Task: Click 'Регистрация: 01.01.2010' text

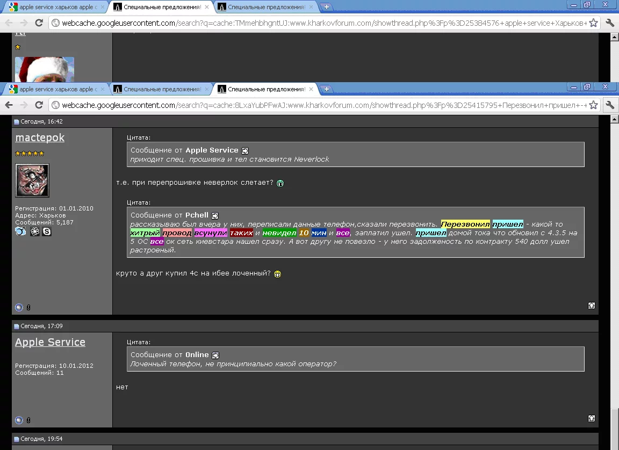Action: tap(54, 208)
